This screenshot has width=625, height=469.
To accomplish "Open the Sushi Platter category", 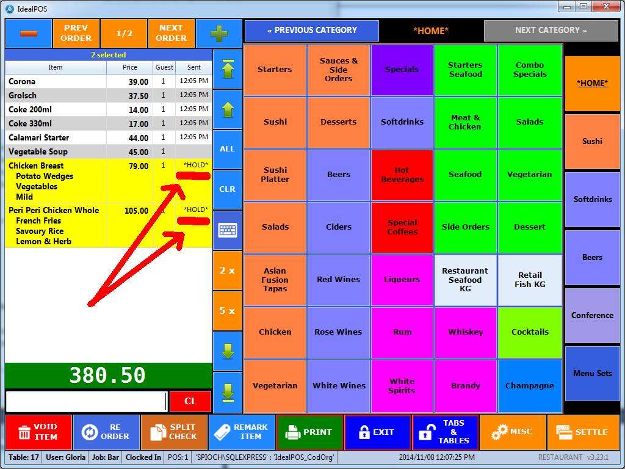I will coord(275,175).
